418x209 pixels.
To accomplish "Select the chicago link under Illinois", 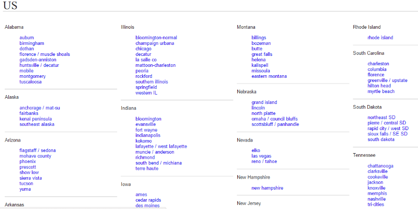I will pos(143,49).
